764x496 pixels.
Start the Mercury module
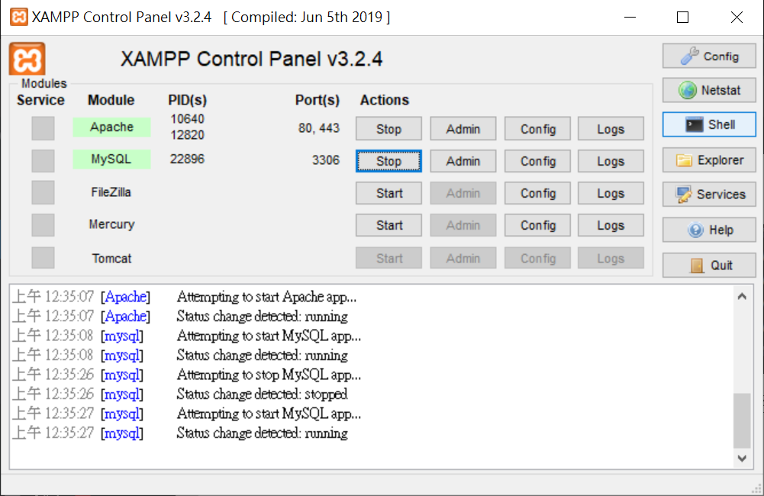pyautogui.click(x=388, y=225)
